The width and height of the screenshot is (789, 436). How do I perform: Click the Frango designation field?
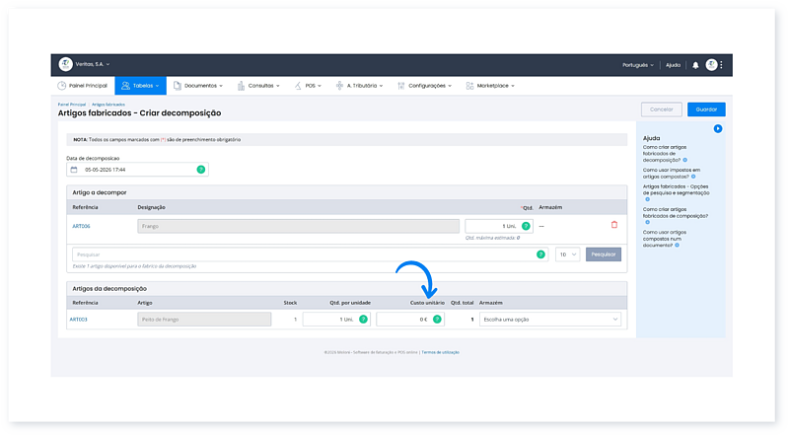[299, 226]
